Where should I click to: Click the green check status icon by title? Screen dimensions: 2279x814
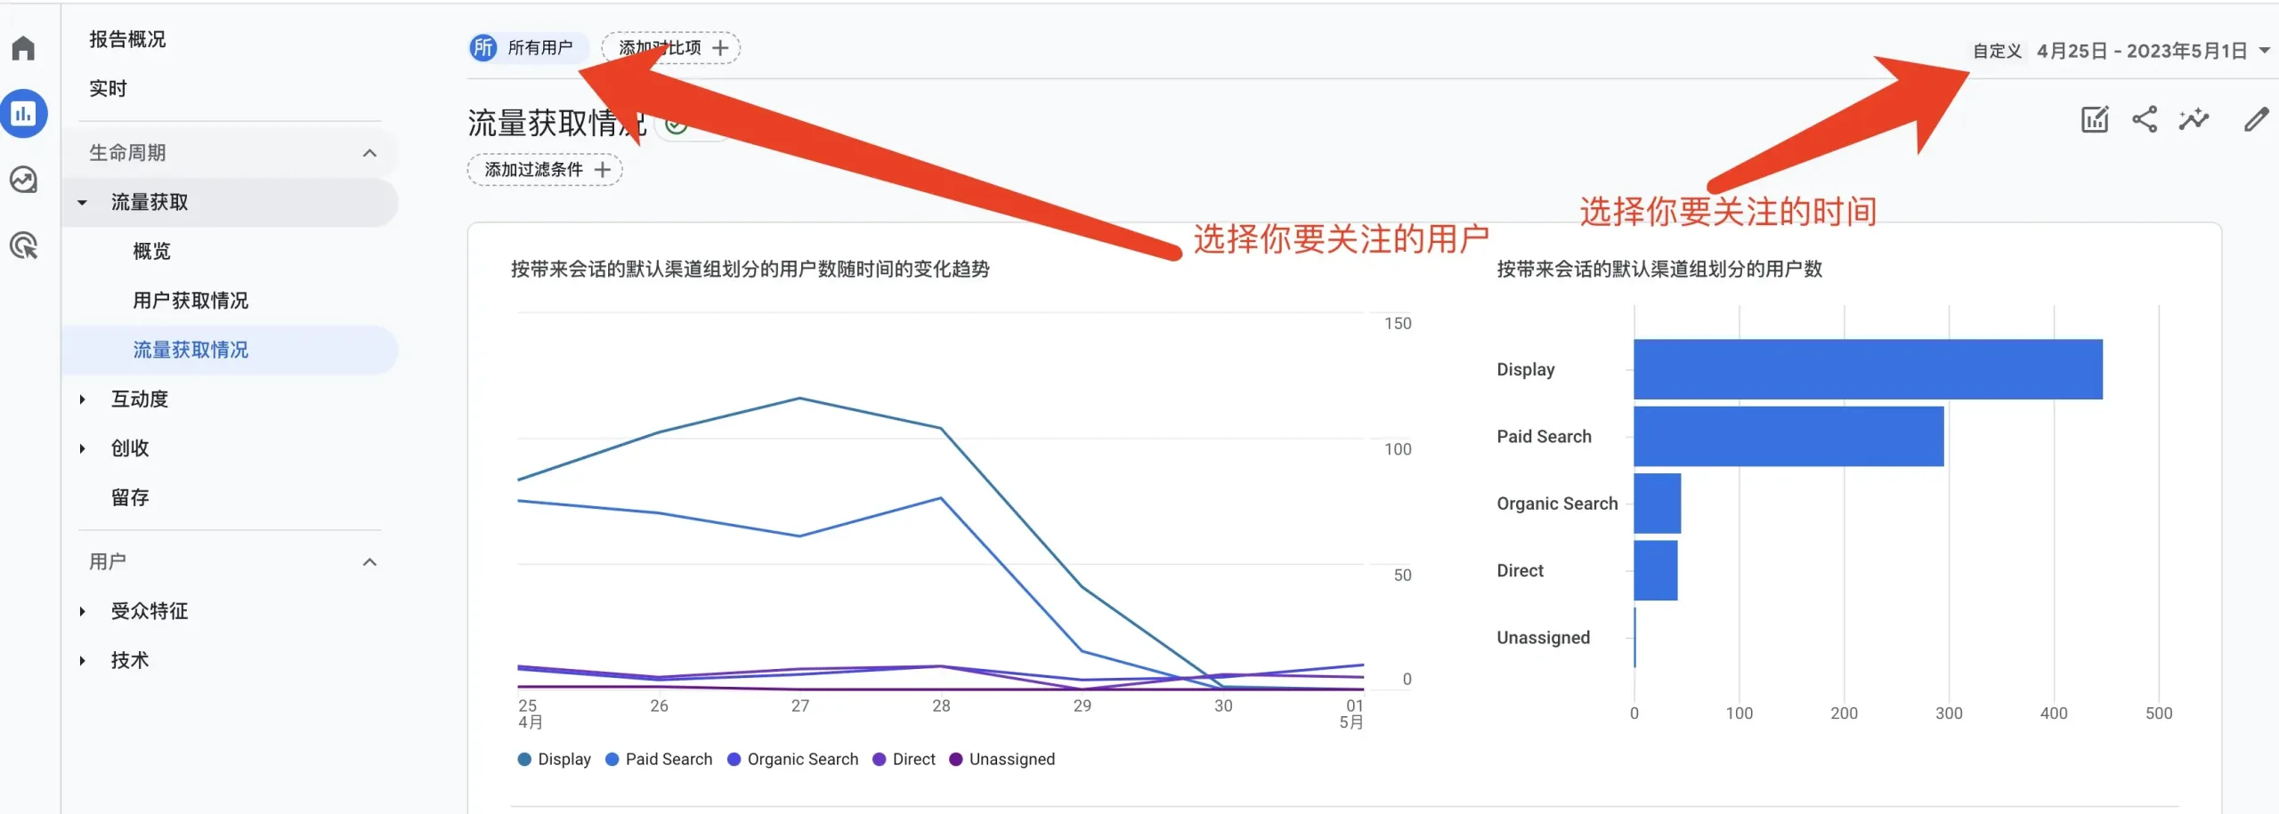pyautogui.click(x=676, y=125)
